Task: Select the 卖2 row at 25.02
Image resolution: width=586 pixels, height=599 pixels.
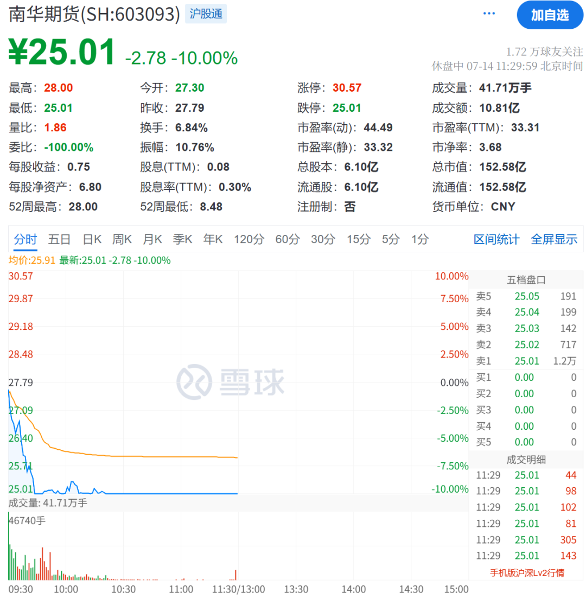Action: 526,345
